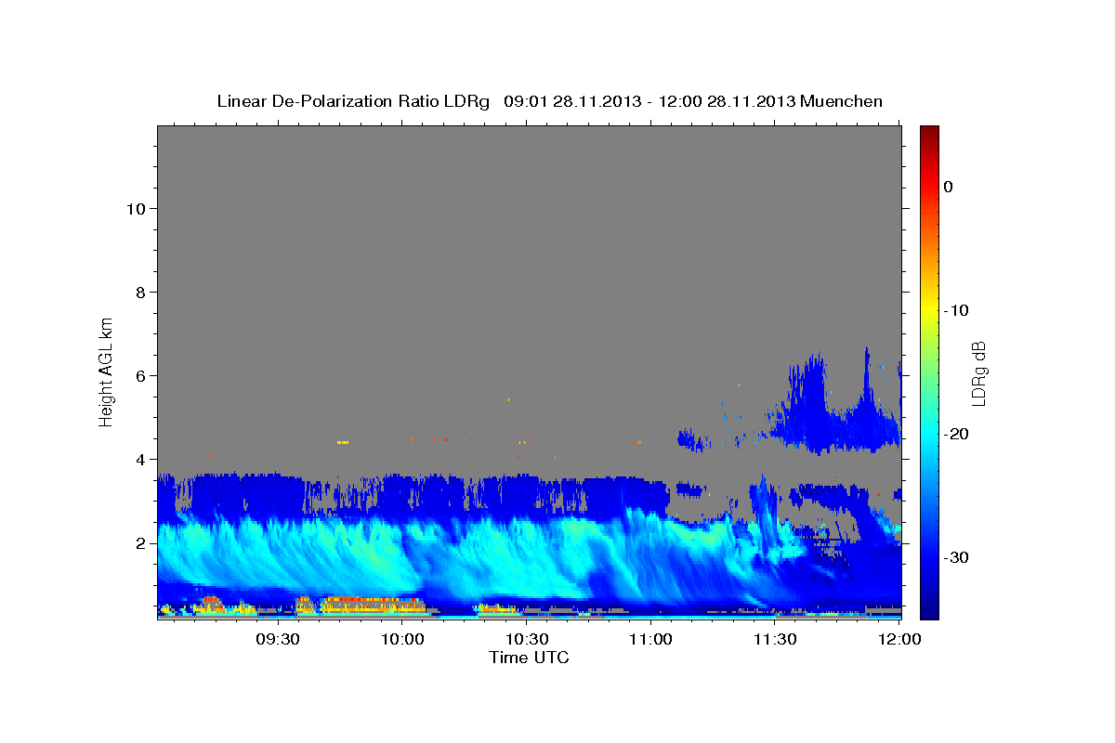Image resolution: width=1115 pixels, height=743 pixels.
Task: Click the height tick label 2
Action: click(x=141, y=543)
